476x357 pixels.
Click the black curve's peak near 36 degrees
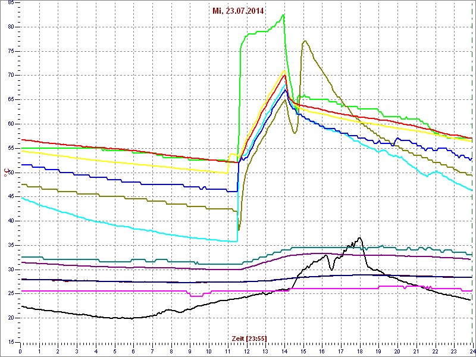point(360,237)
